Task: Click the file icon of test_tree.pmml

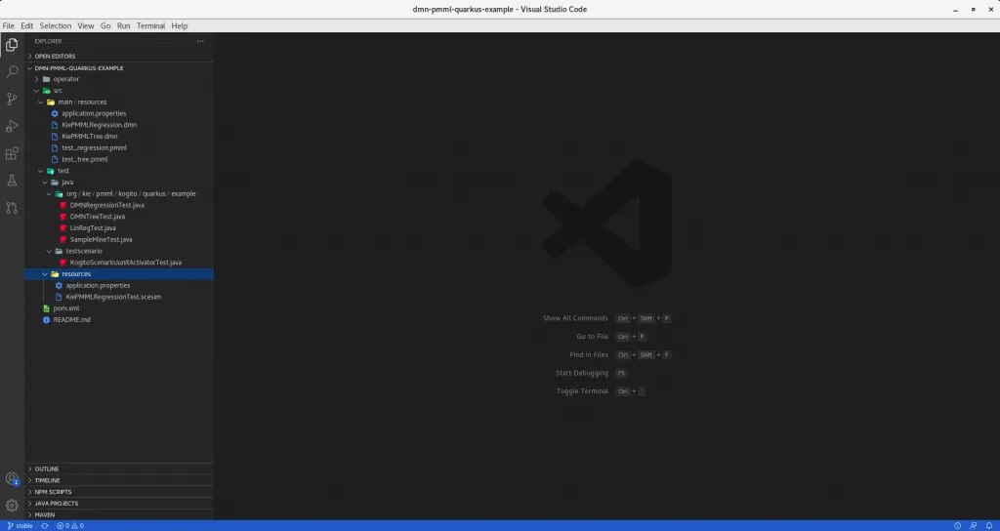Action: click(55, 159)
